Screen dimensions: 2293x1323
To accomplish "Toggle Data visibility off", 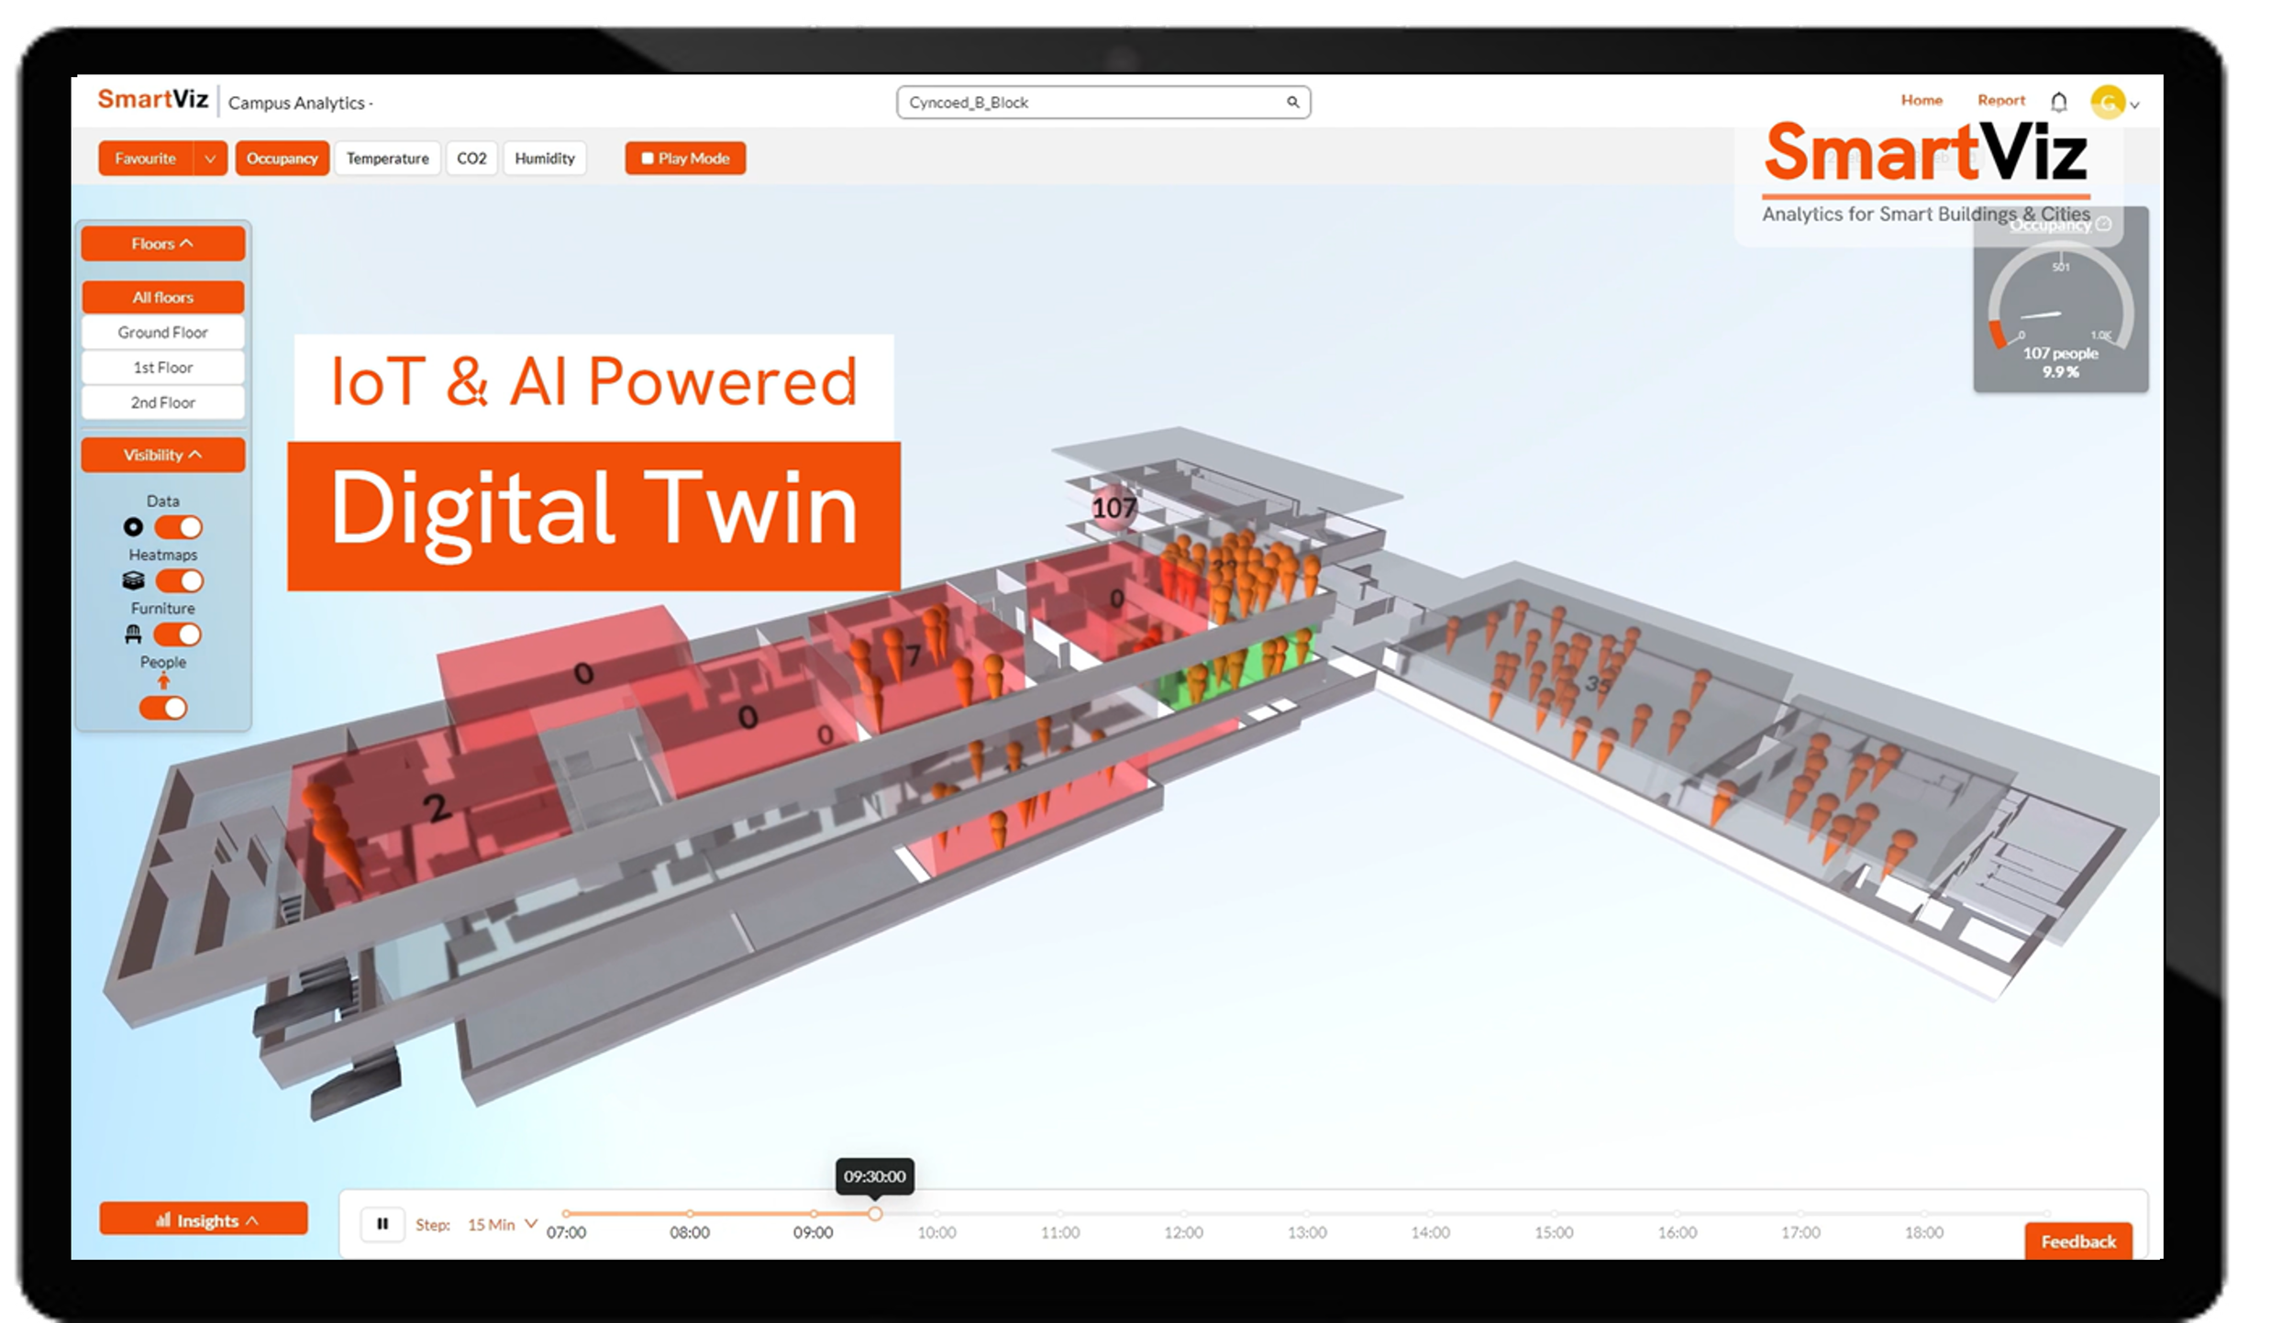I will tap(180, 527).
